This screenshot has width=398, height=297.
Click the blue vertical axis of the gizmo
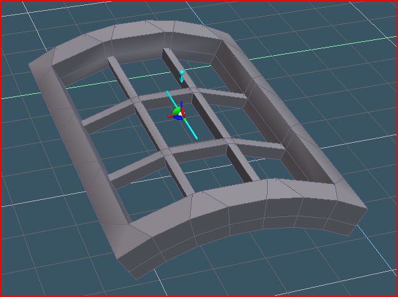pyautogui.click(x=181, y=105)
